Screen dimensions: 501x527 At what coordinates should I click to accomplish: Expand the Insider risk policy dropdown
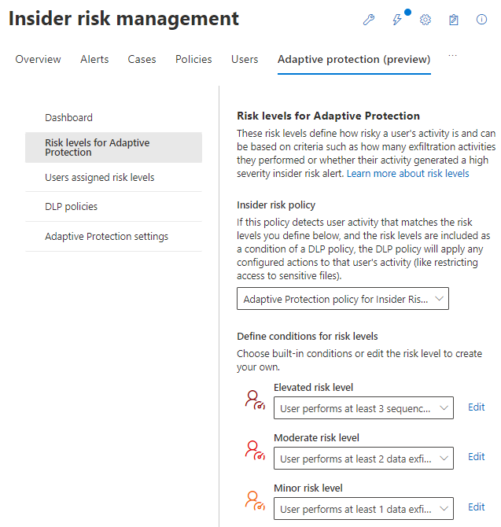[x=342, y=299]
